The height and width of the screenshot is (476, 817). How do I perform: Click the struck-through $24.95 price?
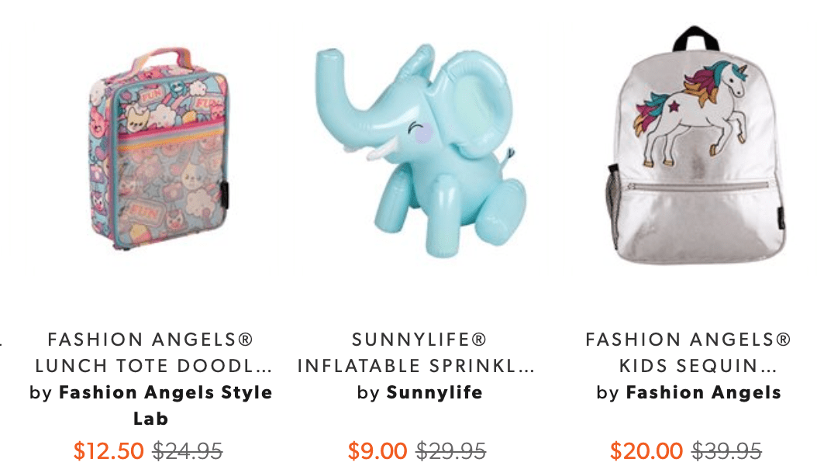coord(188,451)
